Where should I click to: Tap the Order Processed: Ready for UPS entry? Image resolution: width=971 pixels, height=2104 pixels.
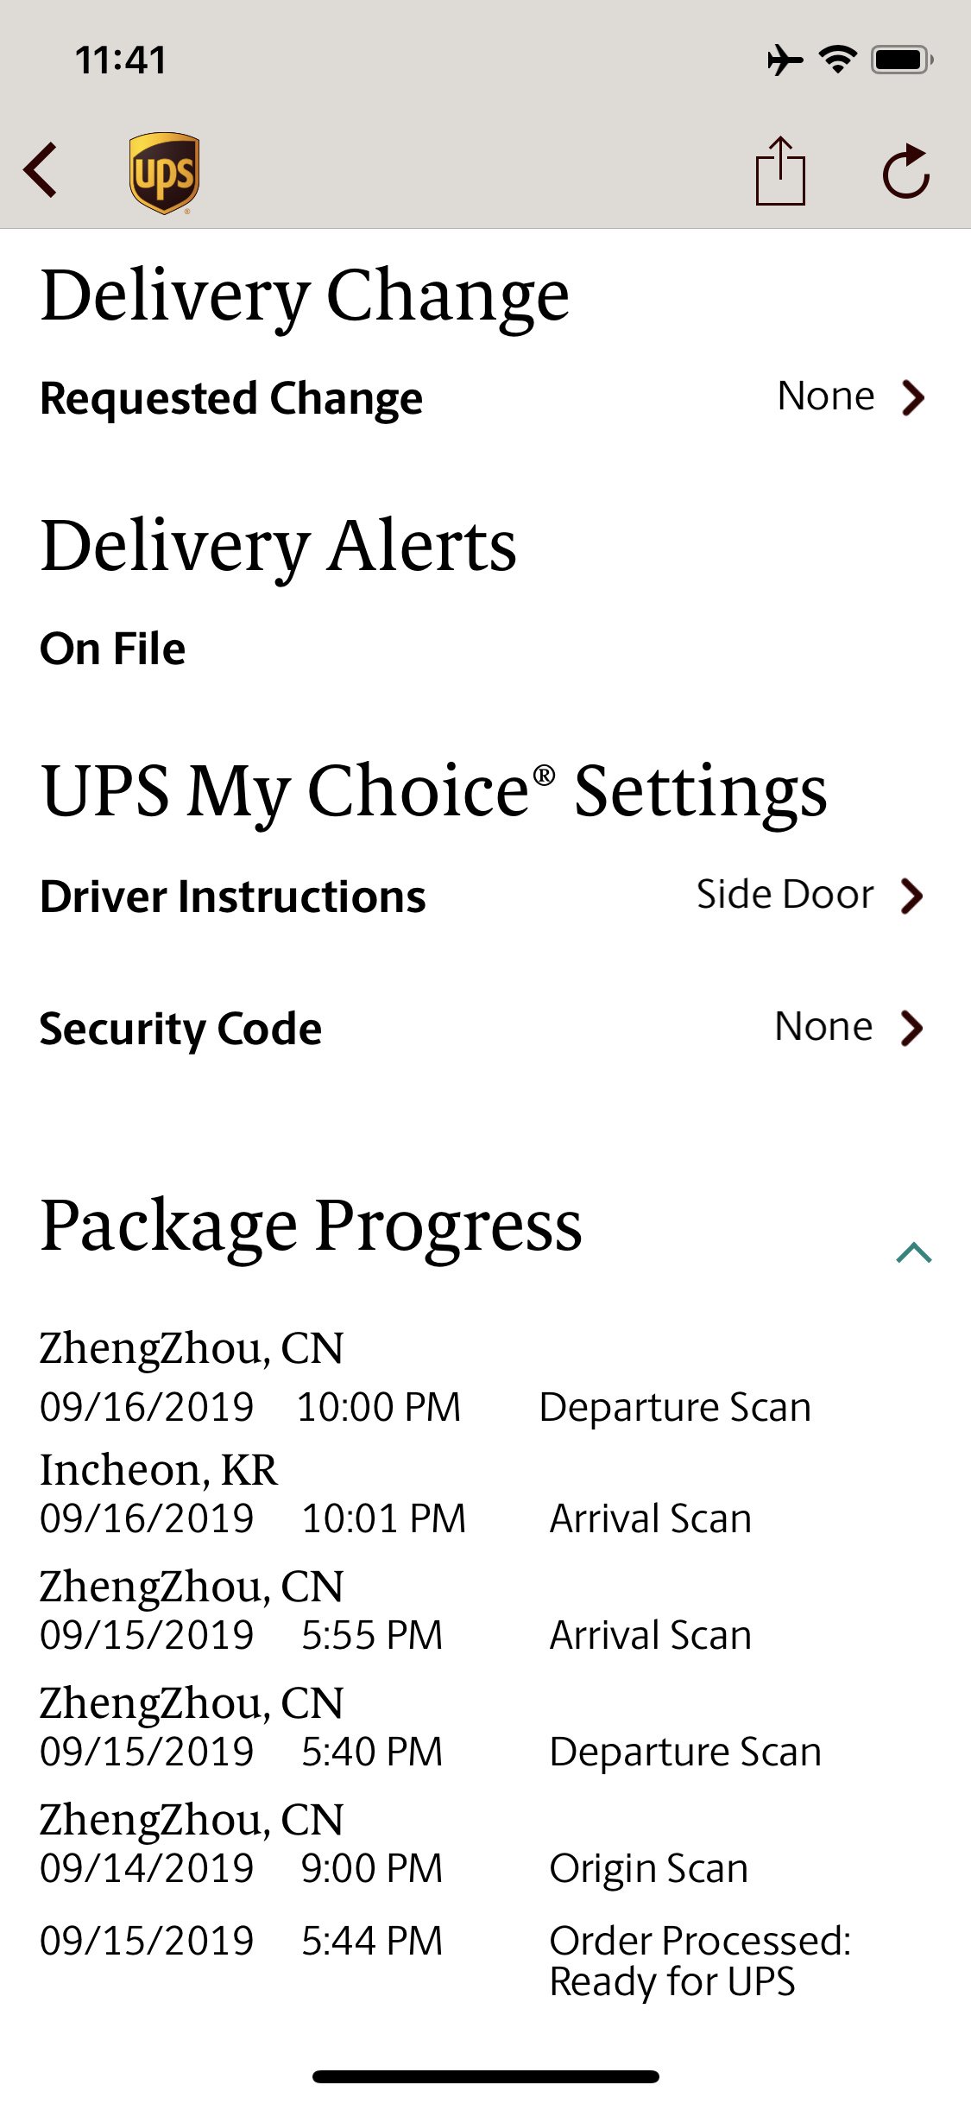coord(699,1961)
